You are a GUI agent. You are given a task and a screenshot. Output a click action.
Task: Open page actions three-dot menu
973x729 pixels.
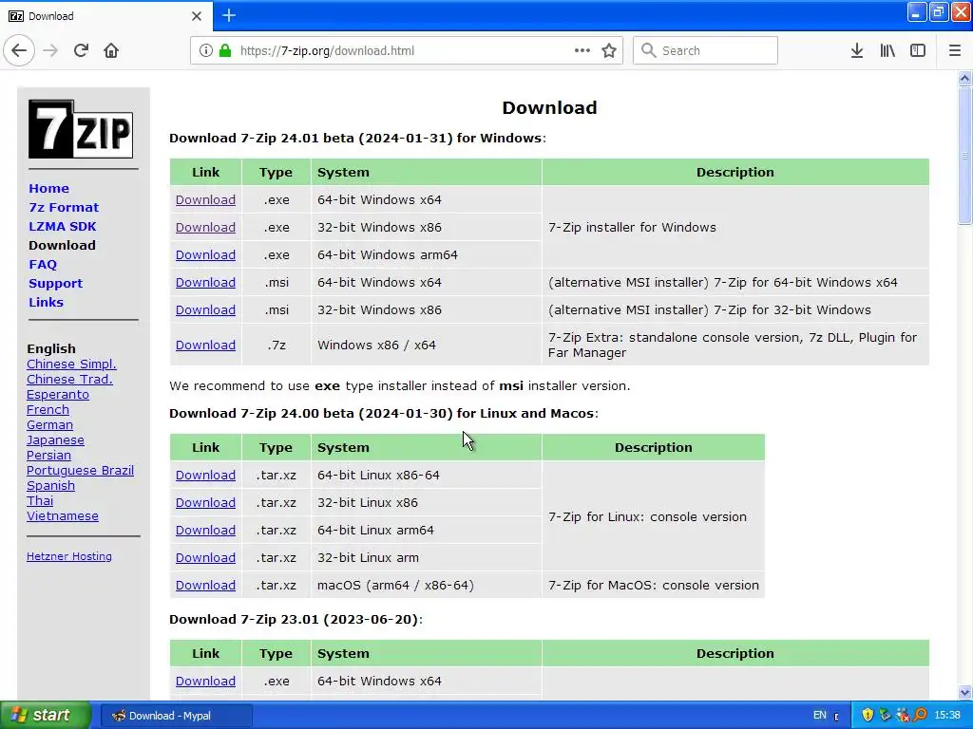click(582, 50)
